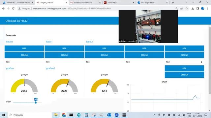Reload the current page
The image size is (211, 118).
(13, 9)
